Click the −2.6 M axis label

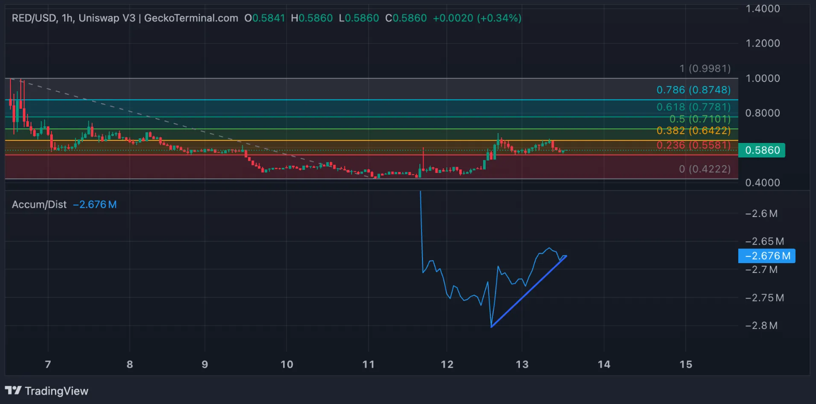[x=761, y=213]
